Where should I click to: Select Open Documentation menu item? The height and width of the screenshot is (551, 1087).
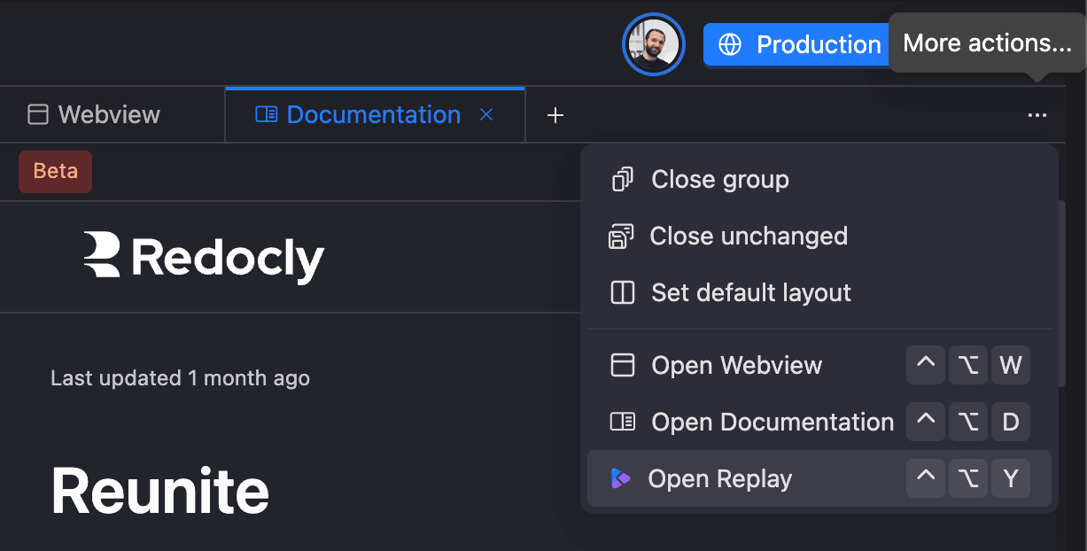tap(819, 422)
